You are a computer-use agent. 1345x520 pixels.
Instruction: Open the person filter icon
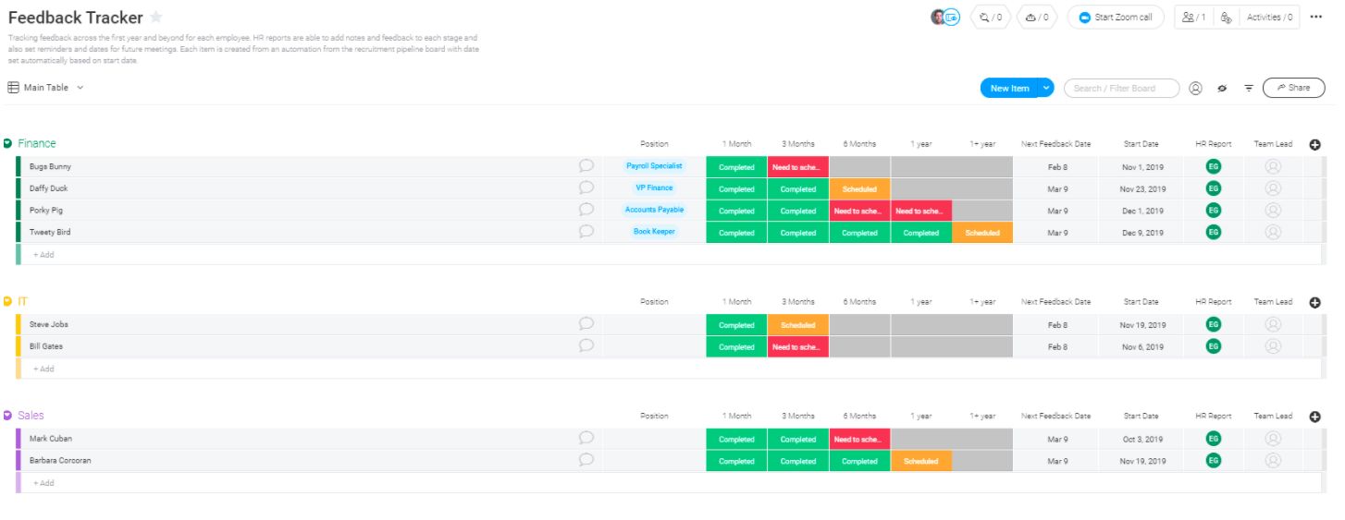1195,88
